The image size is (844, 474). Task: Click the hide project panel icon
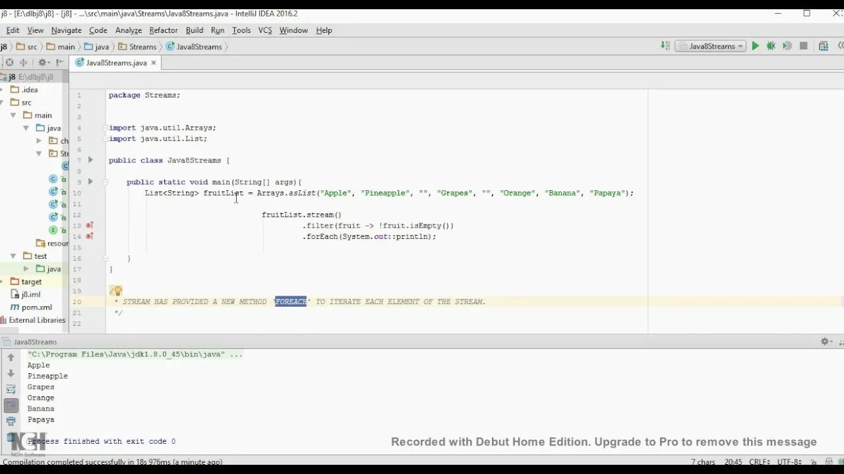(60, 63)
